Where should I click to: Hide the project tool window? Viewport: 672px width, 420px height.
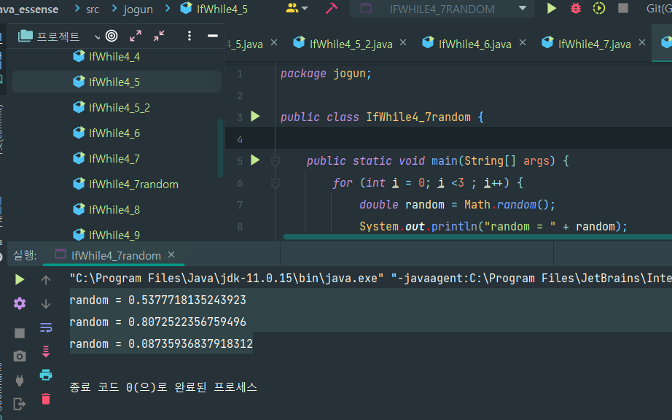[x=213, y=36]
